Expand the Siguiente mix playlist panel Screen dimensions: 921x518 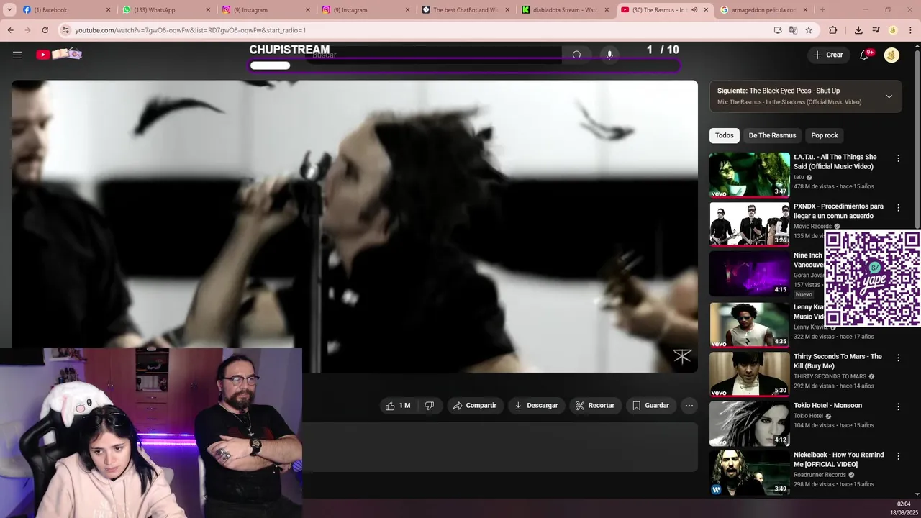click(889, 96)
